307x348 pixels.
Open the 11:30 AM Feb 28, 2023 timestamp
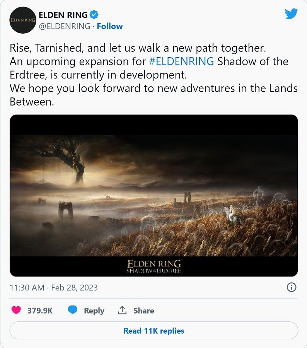tap(54, 288)
